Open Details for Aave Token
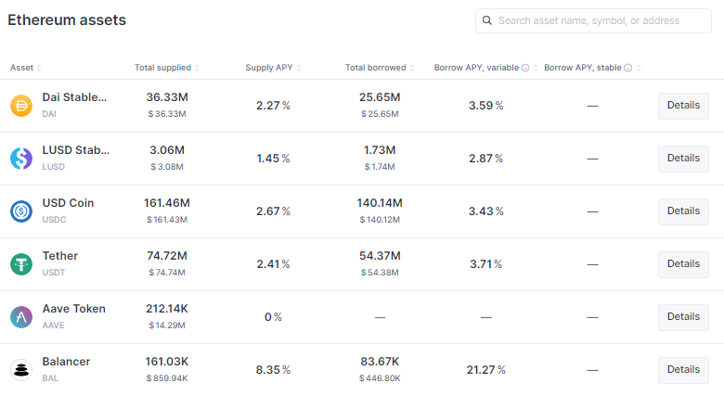 tap(683, 317)
